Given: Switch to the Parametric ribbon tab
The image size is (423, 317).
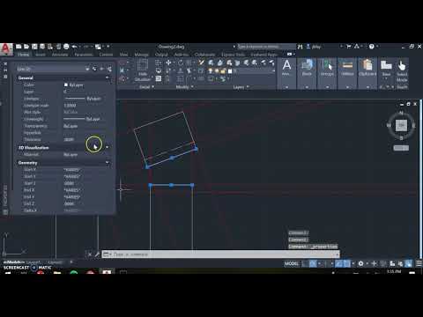Looking at the screenshot, I should [84, 55].
